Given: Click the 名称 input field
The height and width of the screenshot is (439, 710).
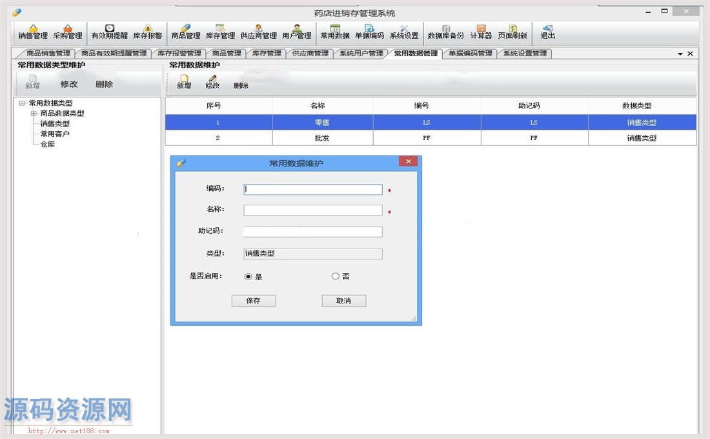Looking at the screenshot, I should coord(313,210).
